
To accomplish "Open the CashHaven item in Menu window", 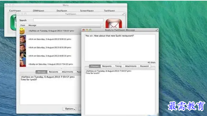I will click(x=15, y=11).
